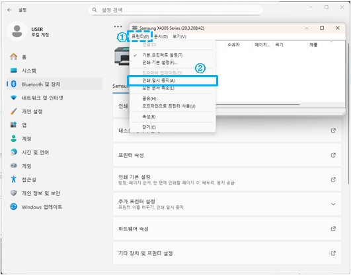Go back using the Settings back arrow
351x275 pixels.
pyautogui.click(x=9, y=10)
